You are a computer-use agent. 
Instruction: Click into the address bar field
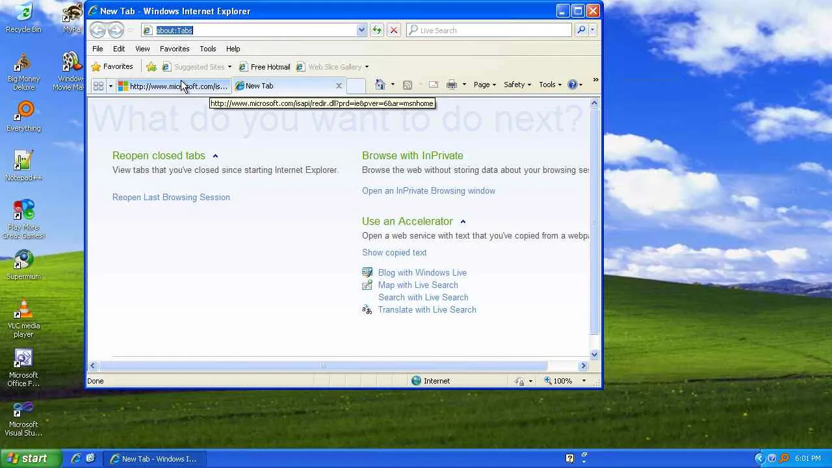pos(255,30)
